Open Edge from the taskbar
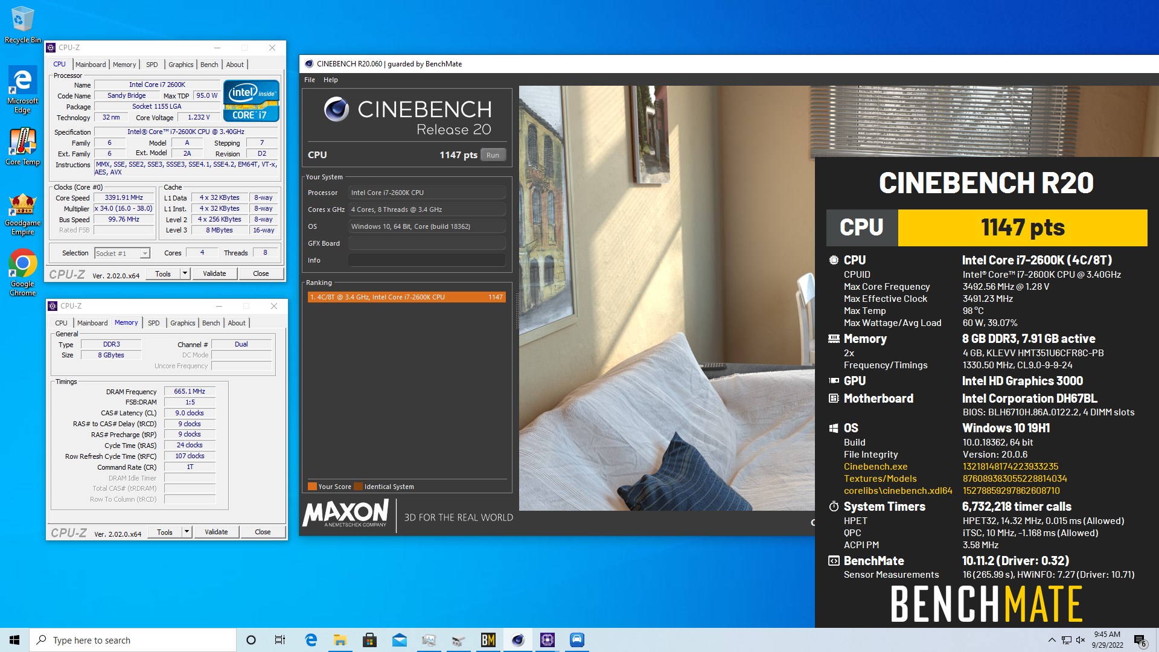 pyautogui.click(x=311, y=640)
